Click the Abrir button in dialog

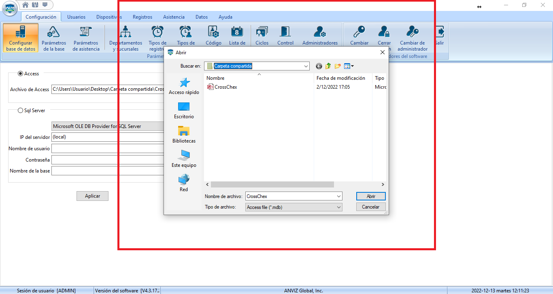pos(371,196)
